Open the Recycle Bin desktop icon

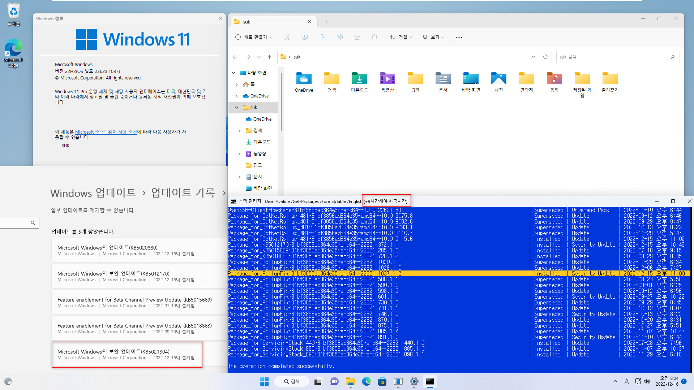[13, 14]
